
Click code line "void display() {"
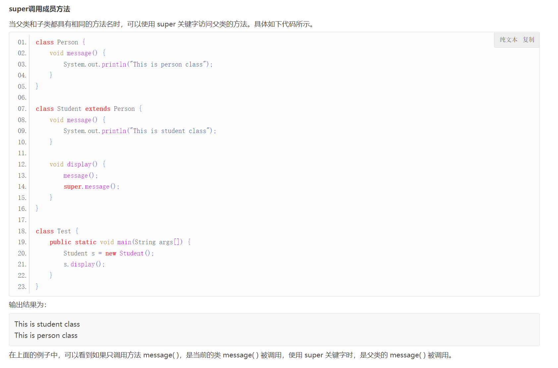tap(78, 164)
